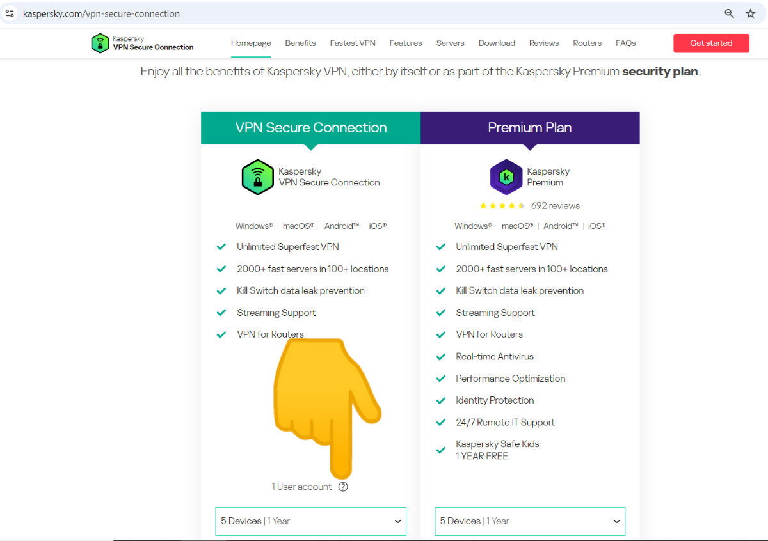Click the red Get started button
768x541 pixels.
click(711, 43)
